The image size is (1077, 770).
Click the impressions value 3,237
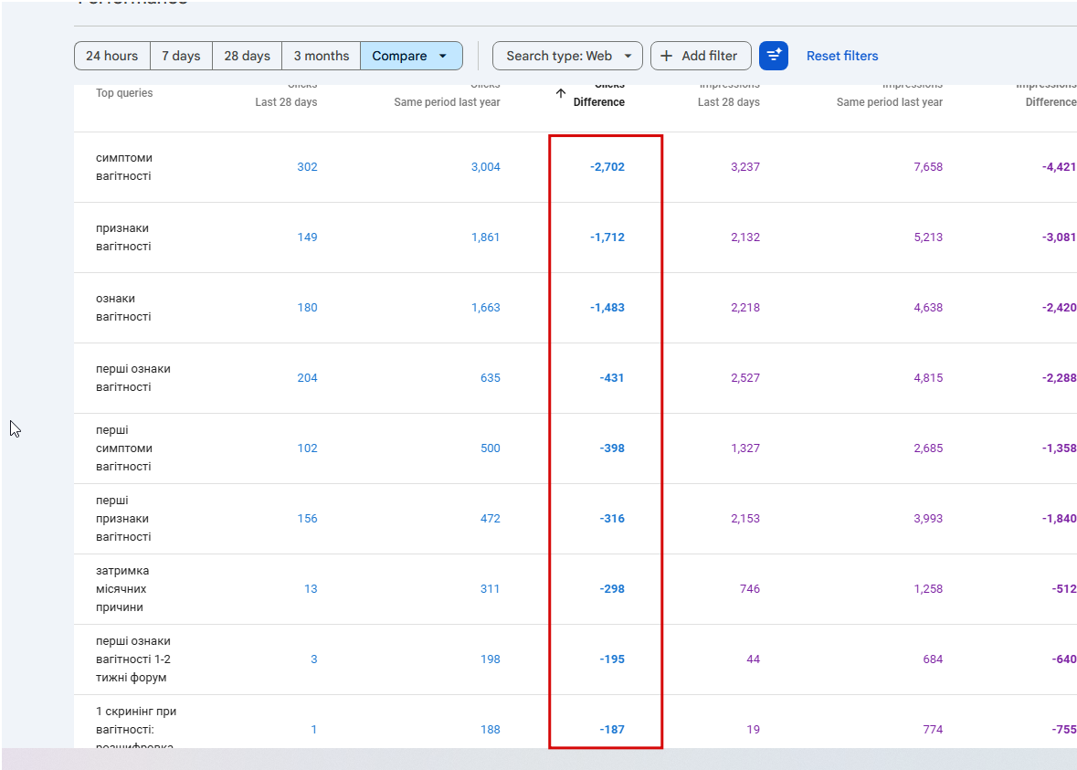pos(745,167)
